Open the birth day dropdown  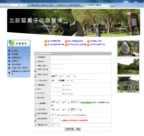point(72,76)
